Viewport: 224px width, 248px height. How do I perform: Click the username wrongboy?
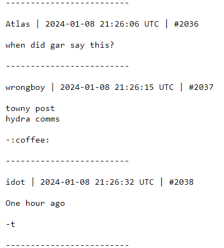point(26,88)
